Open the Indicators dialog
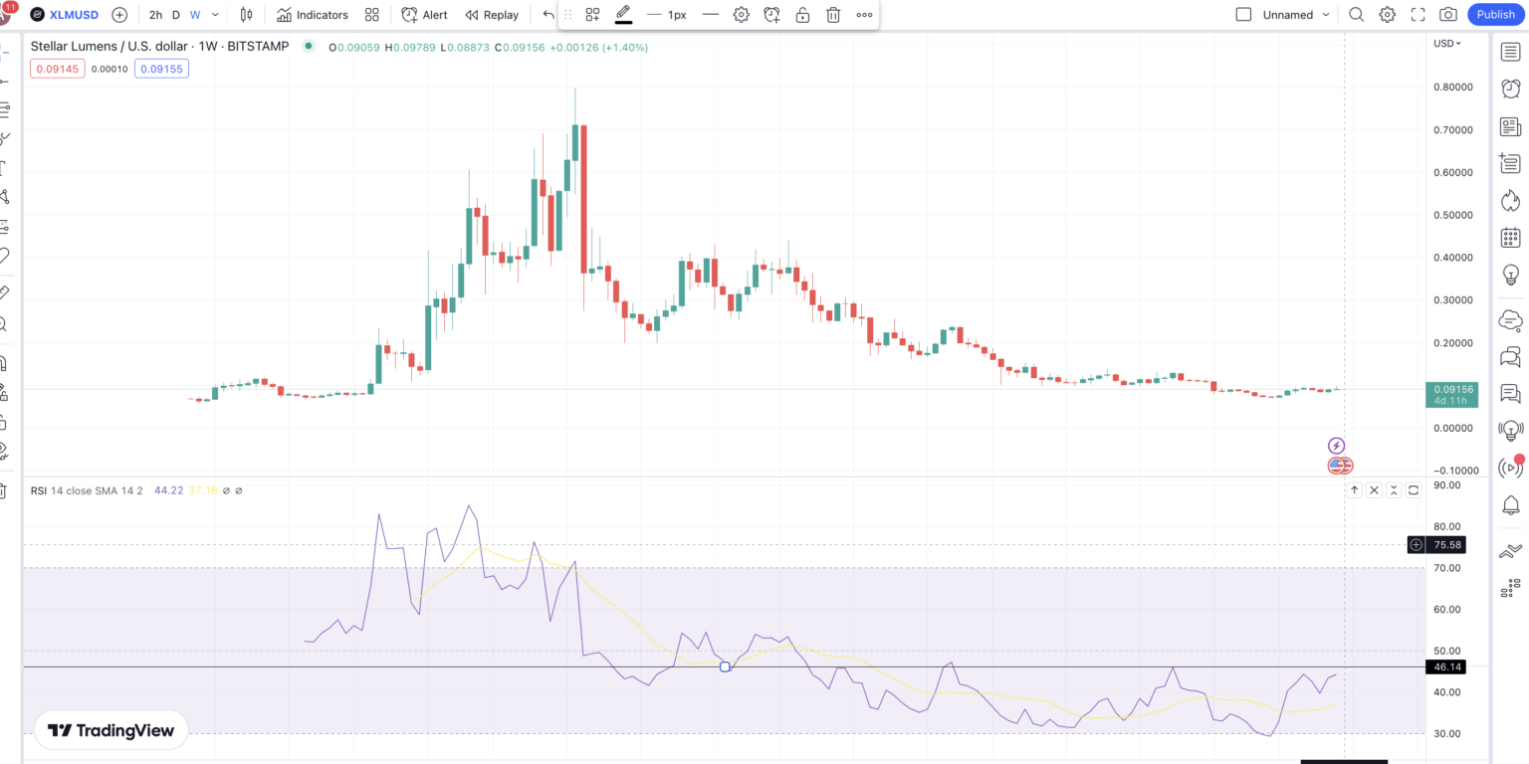The width and height of the screenshot is (1529, 764). 313,15
